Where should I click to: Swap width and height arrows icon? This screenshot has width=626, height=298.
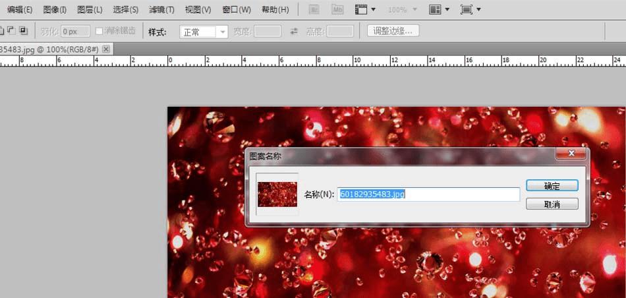pyautogui.click(x=294, y=31)
